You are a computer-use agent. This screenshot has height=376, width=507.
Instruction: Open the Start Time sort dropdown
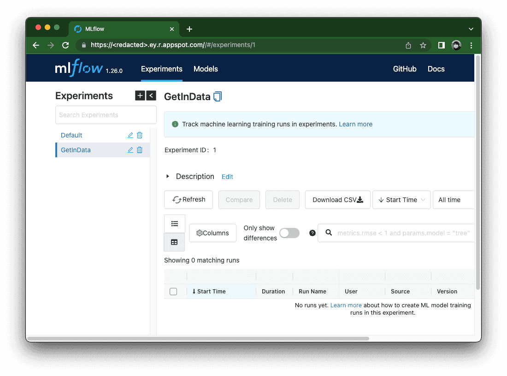[401, 200]
